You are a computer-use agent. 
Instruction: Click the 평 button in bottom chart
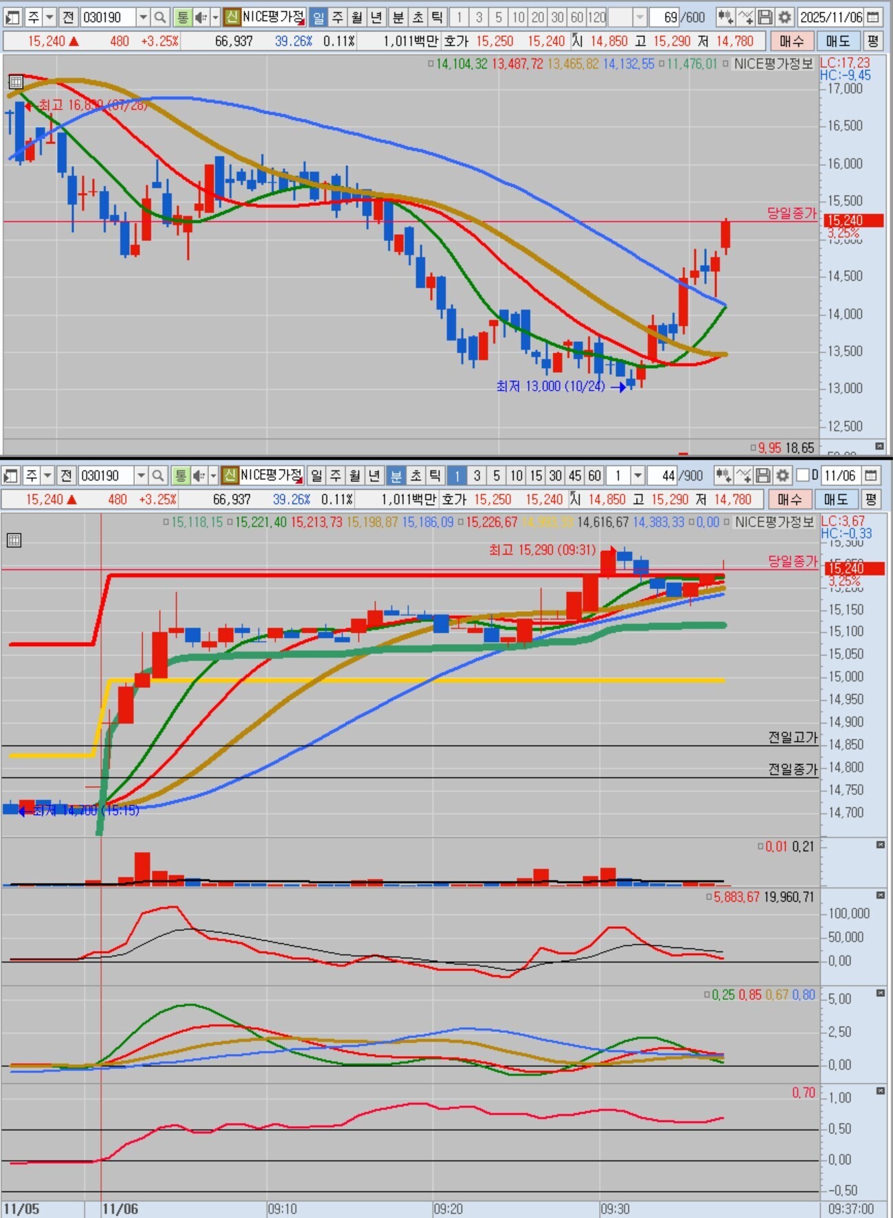point(871,499)
